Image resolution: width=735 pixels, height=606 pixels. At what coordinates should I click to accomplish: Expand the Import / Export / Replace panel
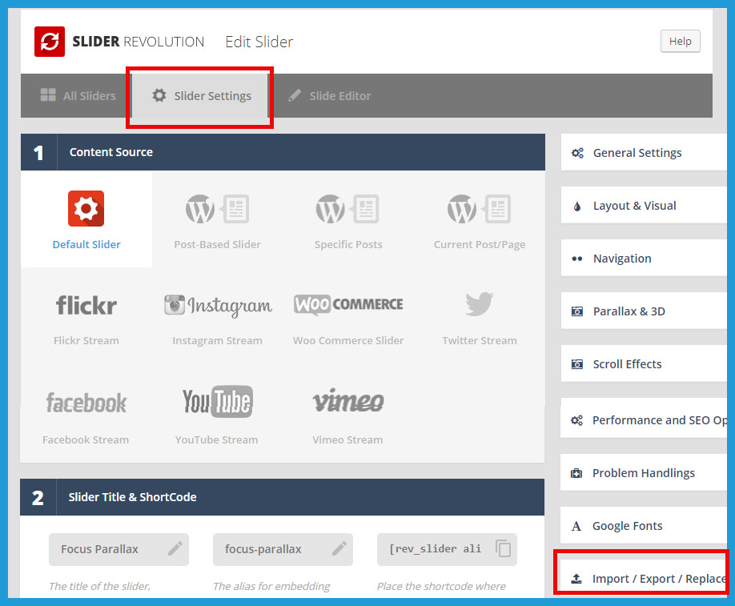pyautogui.click(x=644, y=578)
